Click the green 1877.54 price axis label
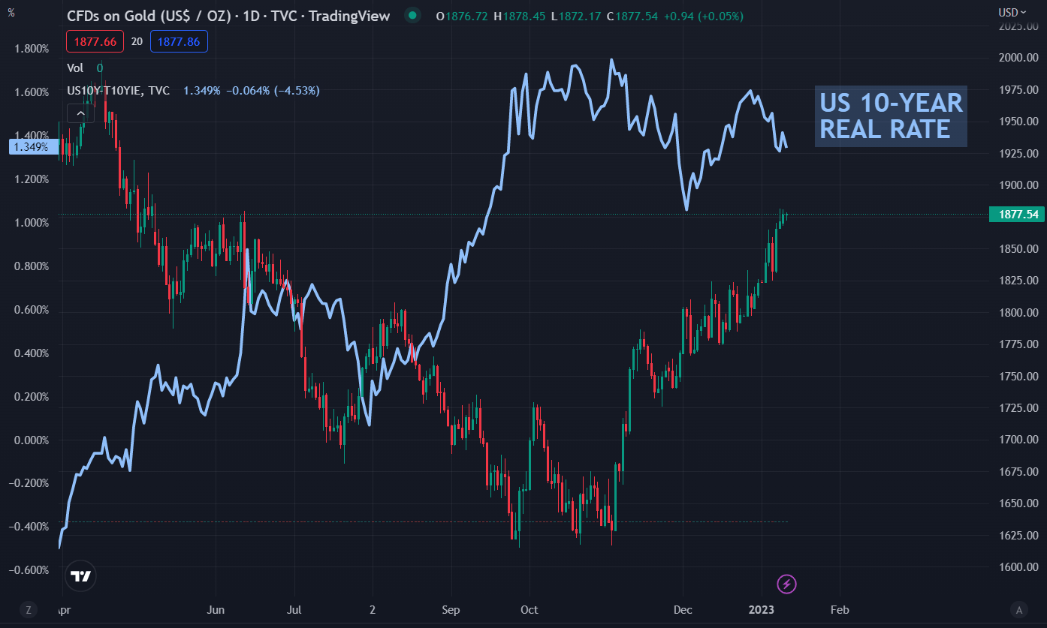 (x=1017, y=215)
